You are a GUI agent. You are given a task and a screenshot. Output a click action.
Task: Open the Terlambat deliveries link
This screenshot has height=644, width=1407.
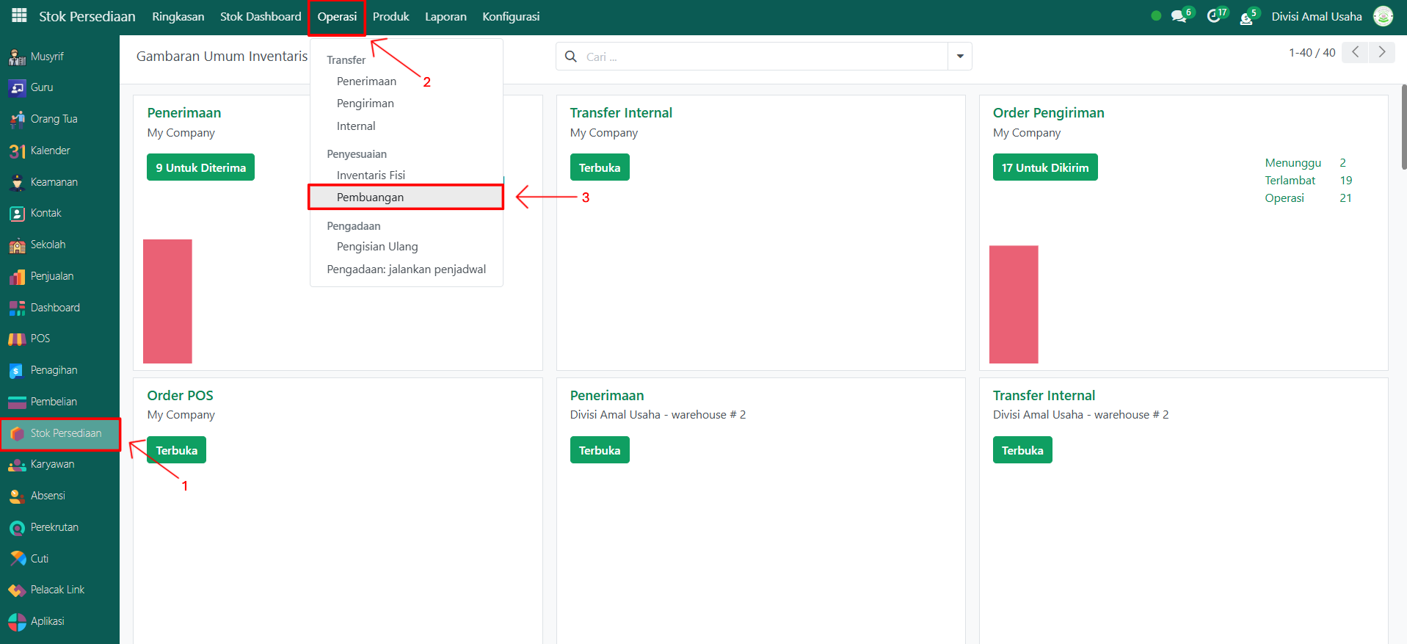[x=1290, y=181]
